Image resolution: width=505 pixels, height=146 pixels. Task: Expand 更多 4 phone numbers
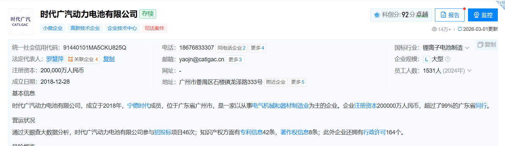click(257, 48)
